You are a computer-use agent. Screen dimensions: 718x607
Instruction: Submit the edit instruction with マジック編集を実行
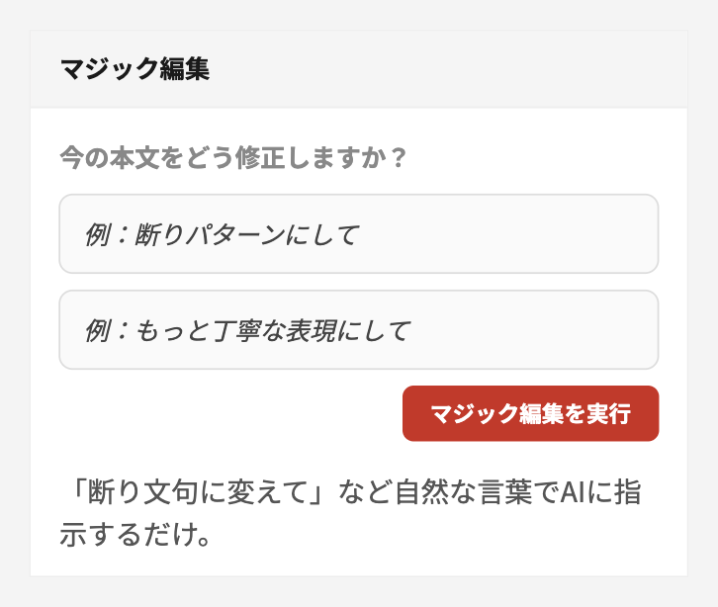click(x=530, y=413)
